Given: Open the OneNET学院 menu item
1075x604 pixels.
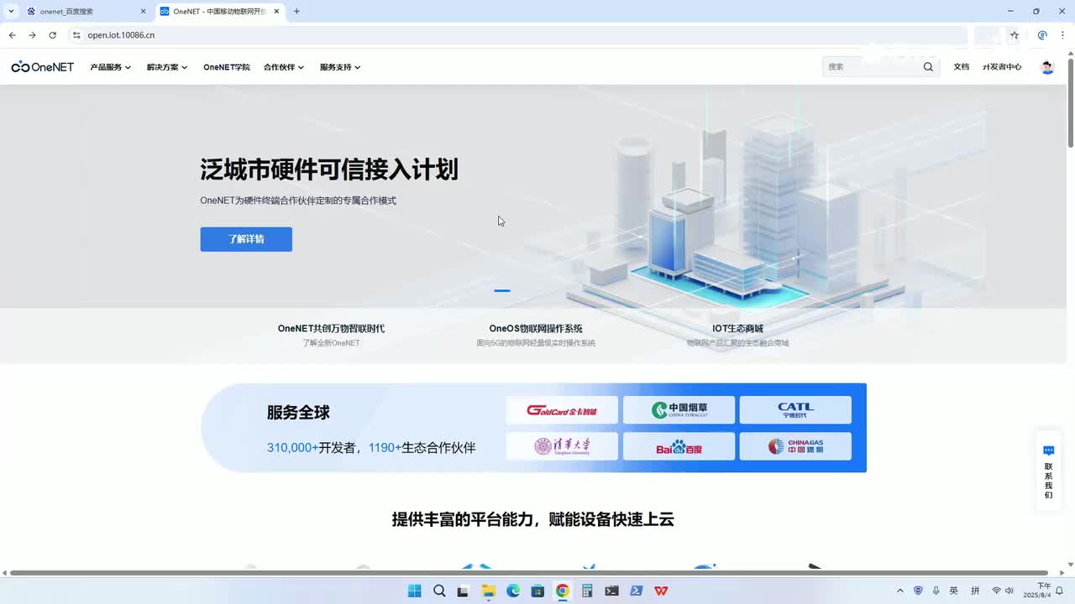Looking at the screenshot, I should 227,67.
